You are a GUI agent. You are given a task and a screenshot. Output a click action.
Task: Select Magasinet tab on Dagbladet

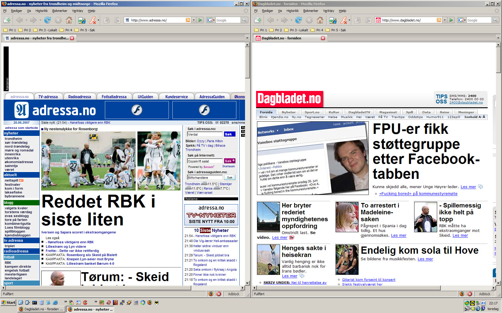click(x=388, y=112)
